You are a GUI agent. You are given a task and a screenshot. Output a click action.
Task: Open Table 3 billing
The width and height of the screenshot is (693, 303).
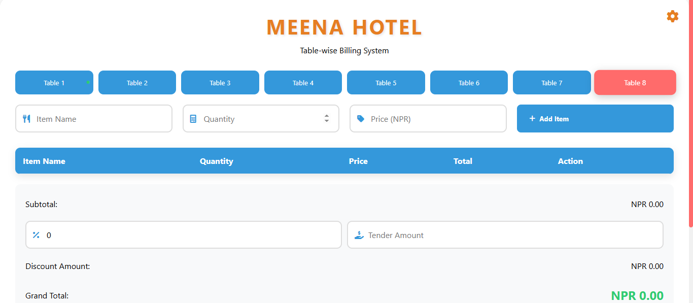pos(220,83)
